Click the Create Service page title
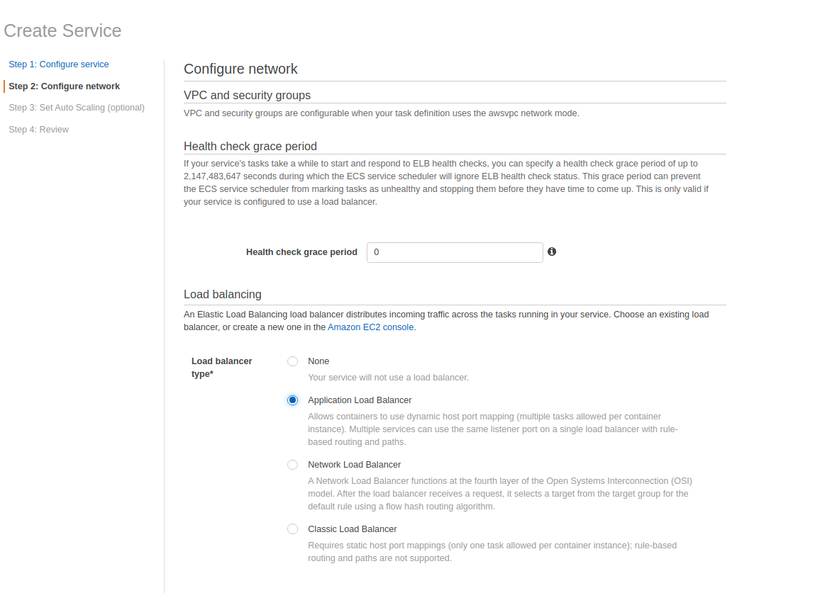 coord(62,31)
